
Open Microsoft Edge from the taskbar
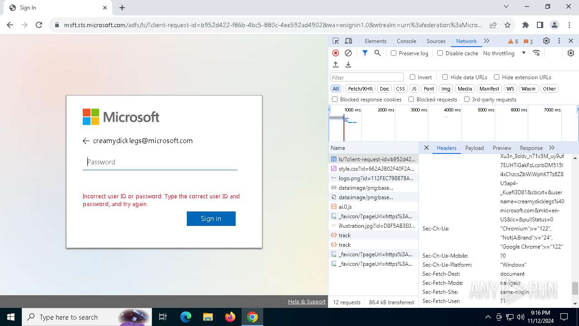(186, 317)
